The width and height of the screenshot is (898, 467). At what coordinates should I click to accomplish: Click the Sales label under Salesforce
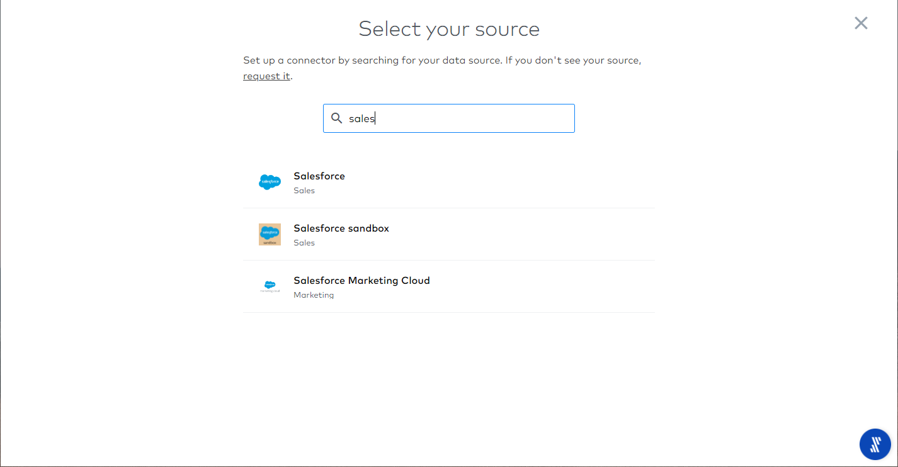304,190
